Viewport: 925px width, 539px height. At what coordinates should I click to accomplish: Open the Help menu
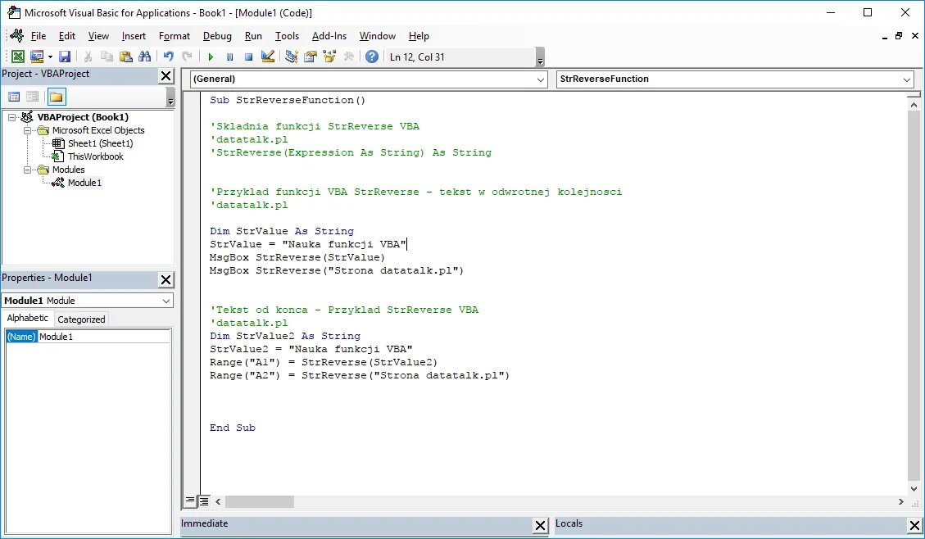[419, 36]
